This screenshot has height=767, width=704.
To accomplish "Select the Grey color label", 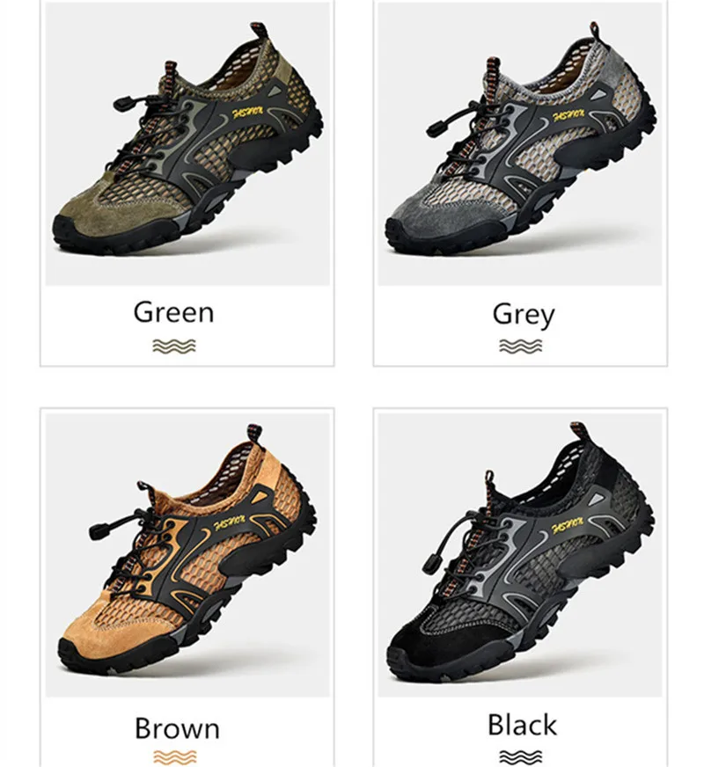I will (524, 315).
